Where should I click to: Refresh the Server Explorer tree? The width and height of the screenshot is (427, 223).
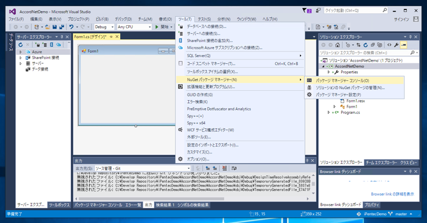[20, 45]
